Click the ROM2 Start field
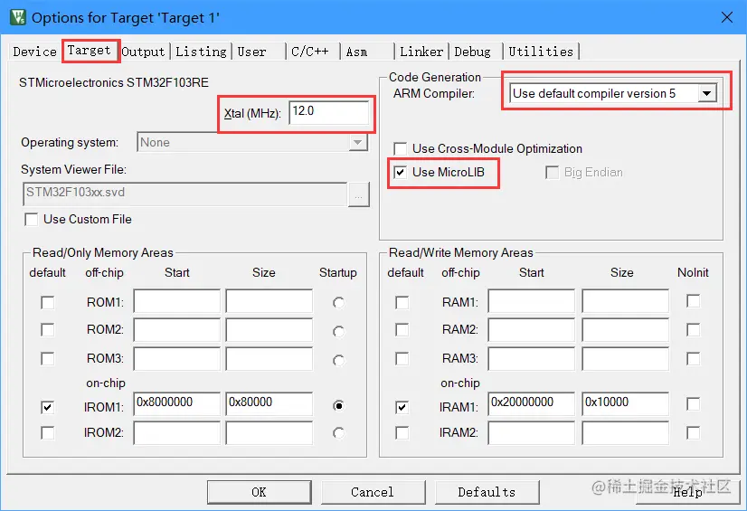This screenshot has height=511, width=747. [176, 329]
